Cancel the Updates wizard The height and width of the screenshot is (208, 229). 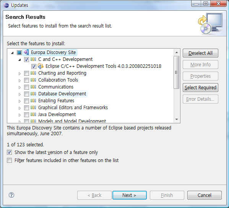point(204,195)
